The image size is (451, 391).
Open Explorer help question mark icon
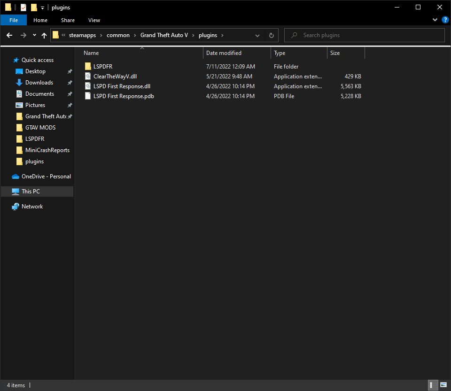point(445,20)
